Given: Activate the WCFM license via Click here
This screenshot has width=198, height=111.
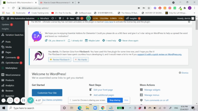Looking at the screenshot, I should 109,22.
